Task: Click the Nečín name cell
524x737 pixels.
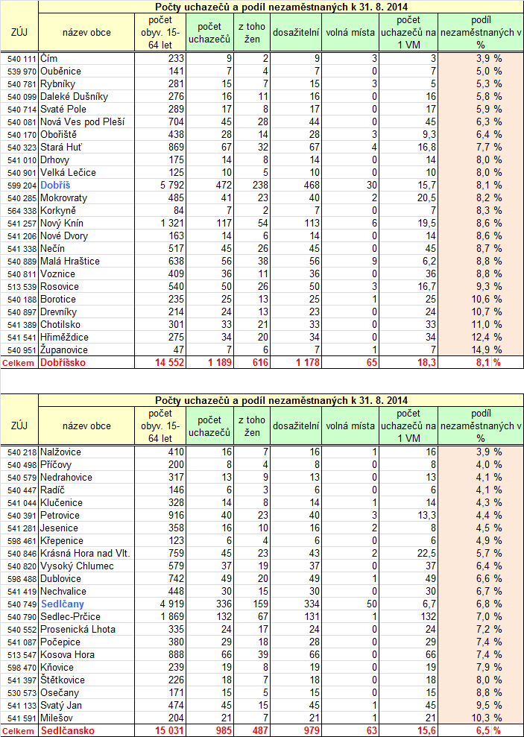Action: pos(86,249)
